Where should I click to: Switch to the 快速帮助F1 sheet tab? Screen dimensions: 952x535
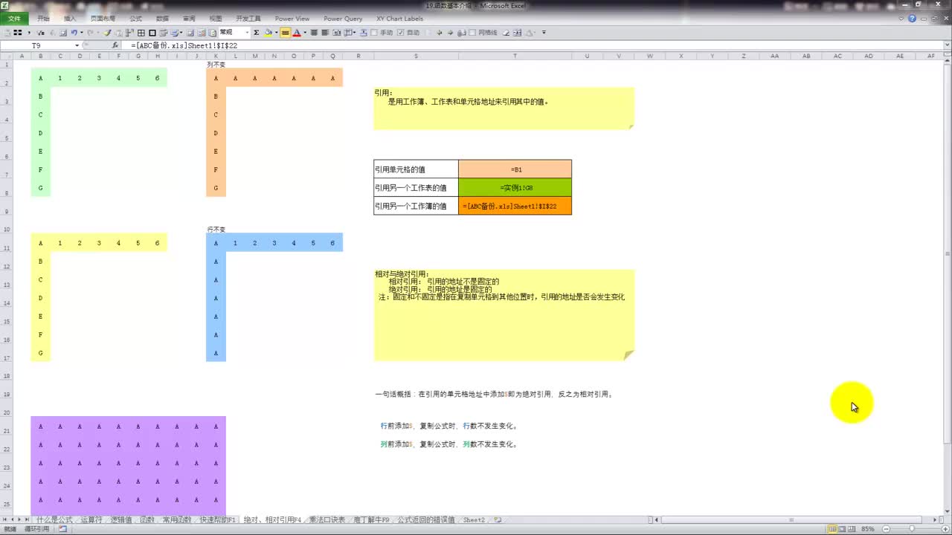tap(217, 520)
